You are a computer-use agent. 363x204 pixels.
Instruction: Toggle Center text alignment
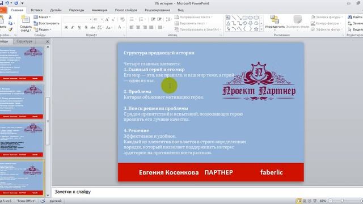138,28
